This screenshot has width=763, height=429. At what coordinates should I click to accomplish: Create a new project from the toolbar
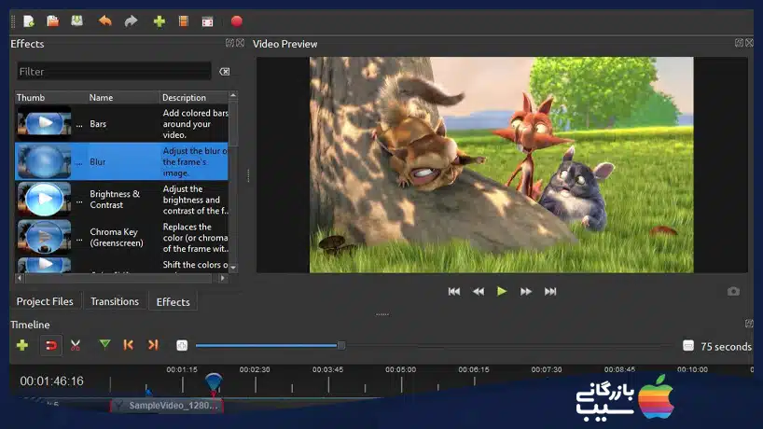[x=29, y=21]
